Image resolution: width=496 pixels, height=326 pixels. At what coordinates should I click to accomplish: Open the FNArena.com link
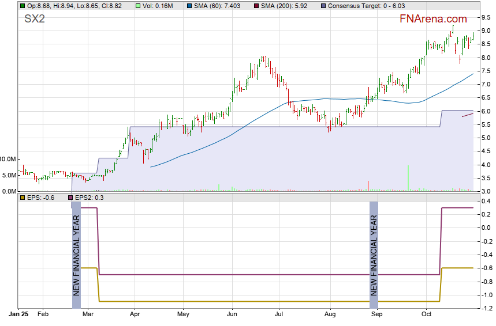click(x=433, y=19)
